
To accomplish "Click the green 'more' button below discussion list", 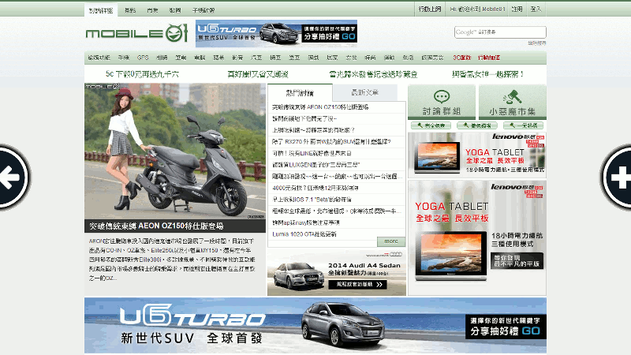I will (x=391, y=241).
